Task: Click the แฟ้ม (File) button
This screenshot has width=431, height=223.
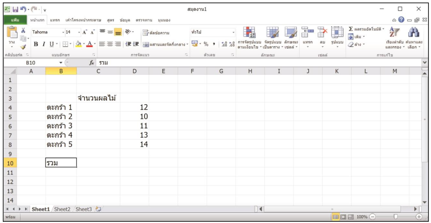Action: tap(16, 20)
